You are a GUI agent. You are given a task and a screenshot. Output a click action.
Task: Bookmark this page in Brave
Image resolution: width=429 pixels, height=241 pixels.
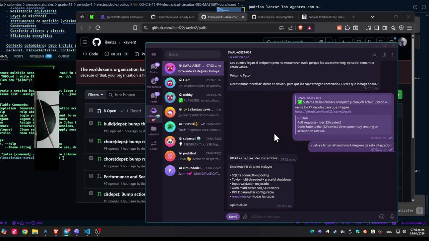(135, 28)
